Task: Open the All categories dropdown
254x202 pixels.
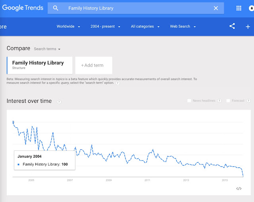Action: (x=145, y=27)
